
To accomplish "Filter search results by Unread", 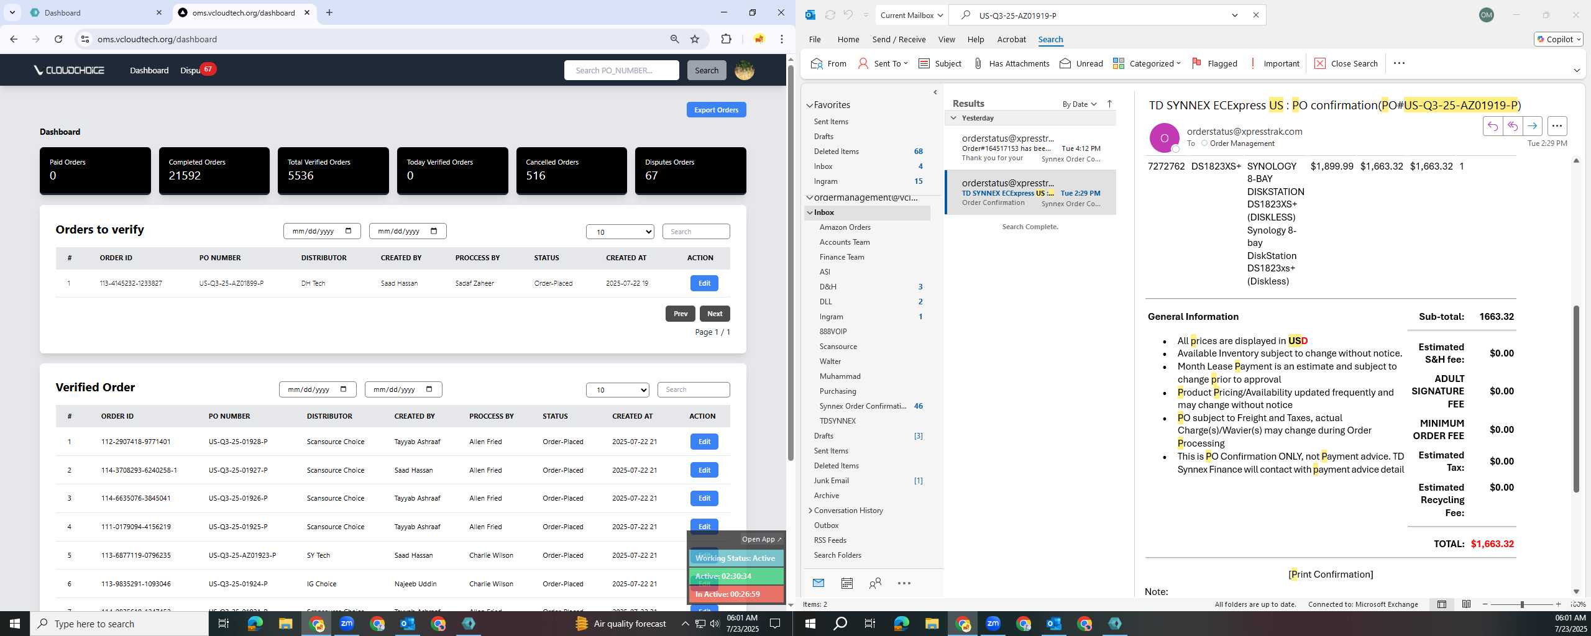I will click(1081, 63).
